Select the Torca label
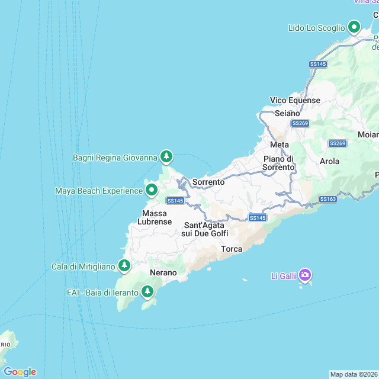Screen dimensions: 379x379 232,249
